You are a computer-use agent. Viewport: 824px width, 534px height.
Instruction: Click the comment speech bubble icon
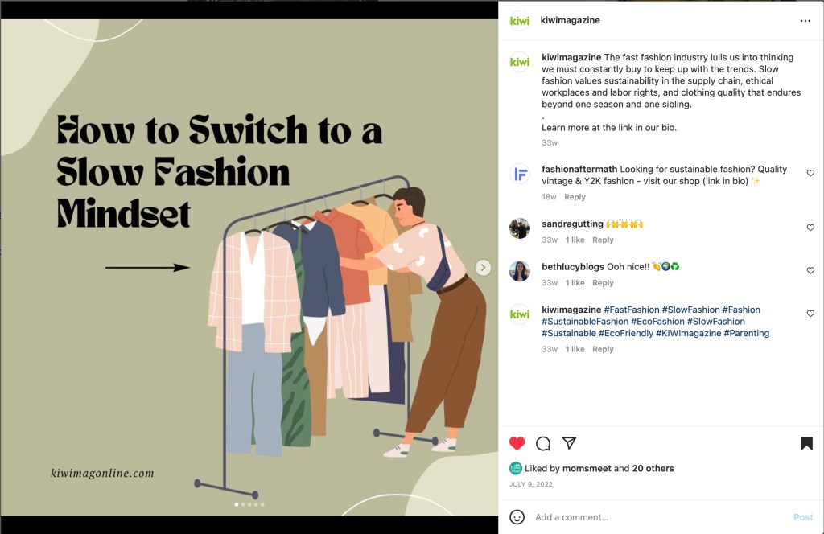point(543,443)
